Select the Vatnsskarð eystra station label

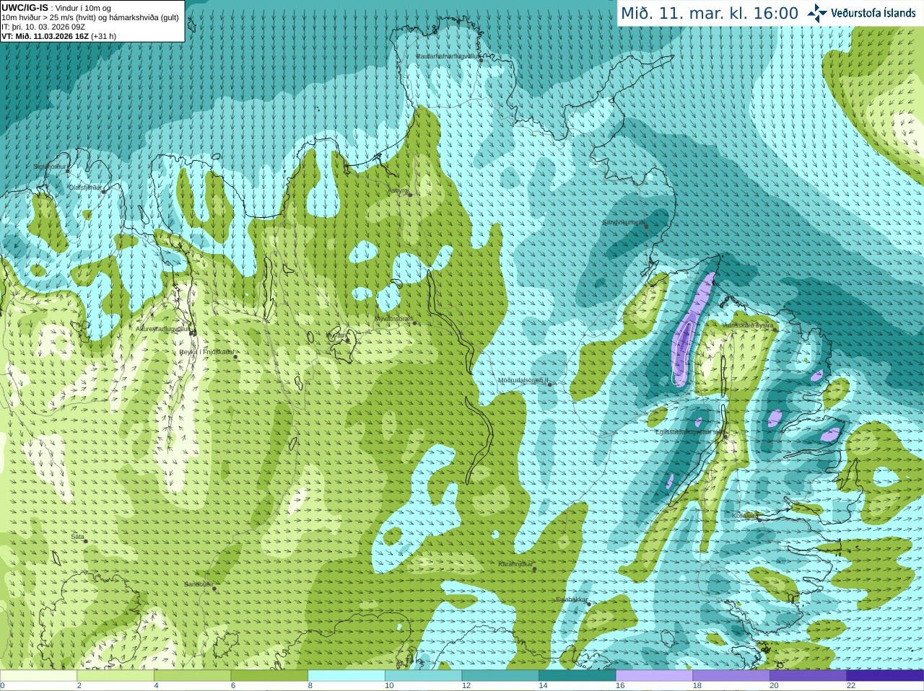(x=748, y=325)
